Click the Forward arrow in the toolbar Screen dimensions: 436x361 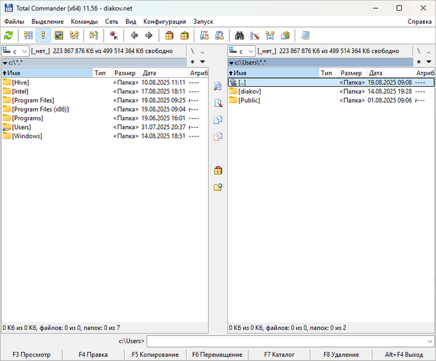pos(149,36)
